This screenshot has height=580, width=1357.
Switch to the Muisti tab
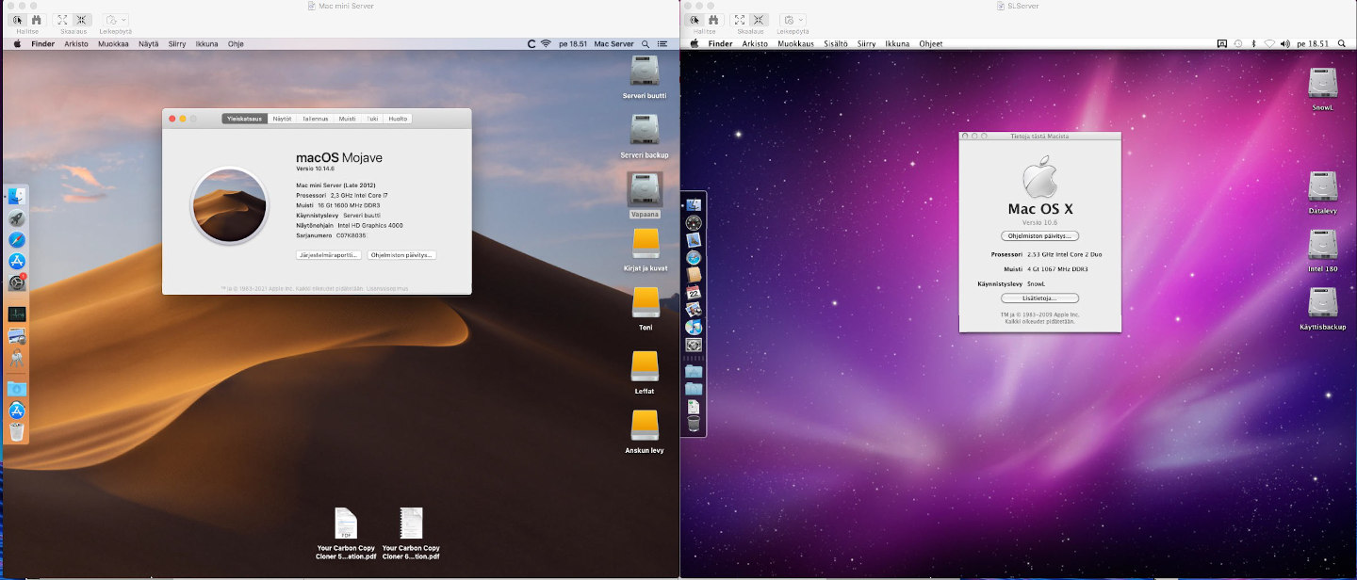(348, 119)
